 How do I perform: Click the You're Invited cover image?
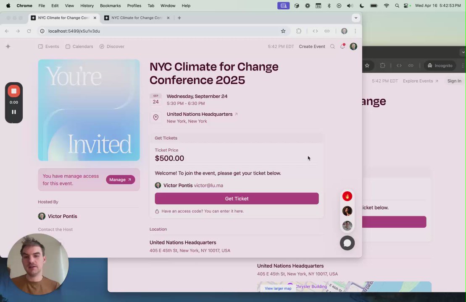click(x=89, y=110)
